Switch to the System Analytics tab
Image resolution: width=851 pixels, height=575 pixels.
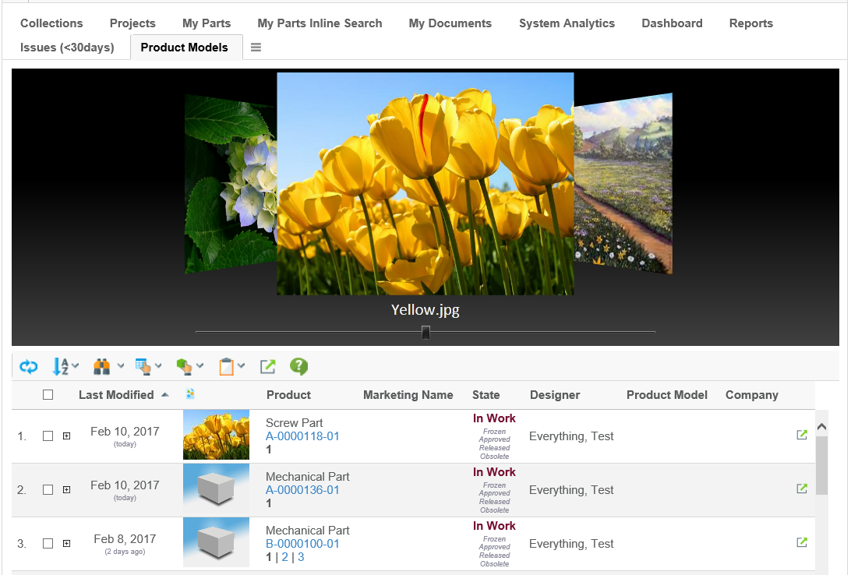567,23
